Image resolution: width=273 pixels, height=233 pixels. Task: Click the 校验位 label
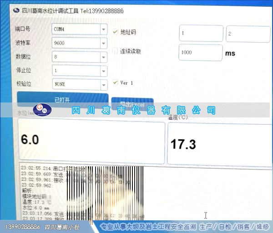(x=24, y=83)
